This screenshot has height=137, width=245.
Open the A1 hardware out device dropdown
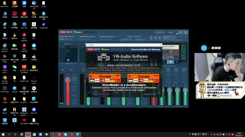151,38
